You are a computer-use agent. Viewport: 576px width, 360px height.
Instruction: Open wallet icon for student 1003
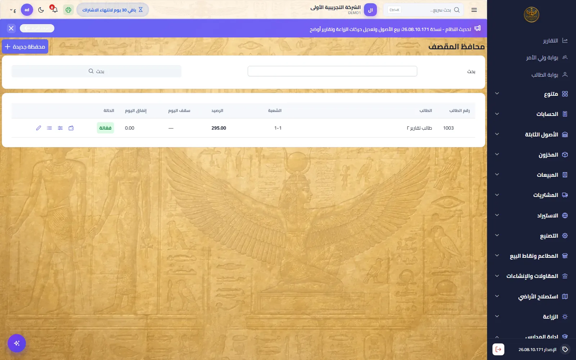[71, 128]
